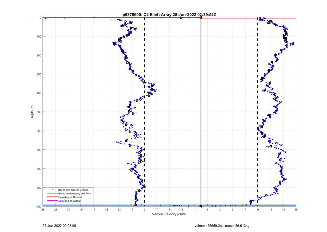This screenshot has height=232, width=327.
Task: Click the blue dot legend marker
Action: pos(52,189)
